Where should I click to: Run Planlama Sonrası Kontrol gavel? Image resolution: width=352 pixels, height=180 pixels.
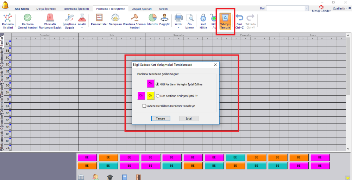[x=134, y=21]
